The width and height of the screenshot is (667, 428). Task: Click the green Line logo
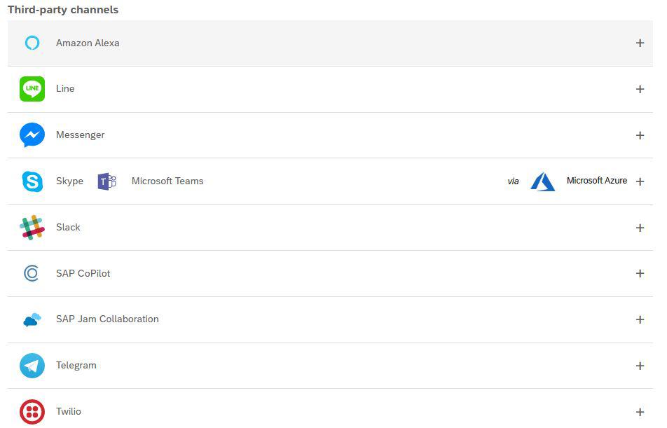click(32, 89)
